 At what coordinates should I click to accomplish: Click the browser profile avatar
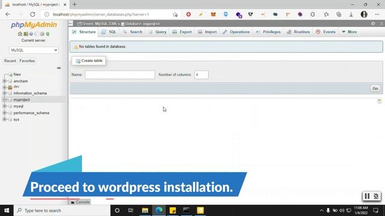tap(364, 14)
